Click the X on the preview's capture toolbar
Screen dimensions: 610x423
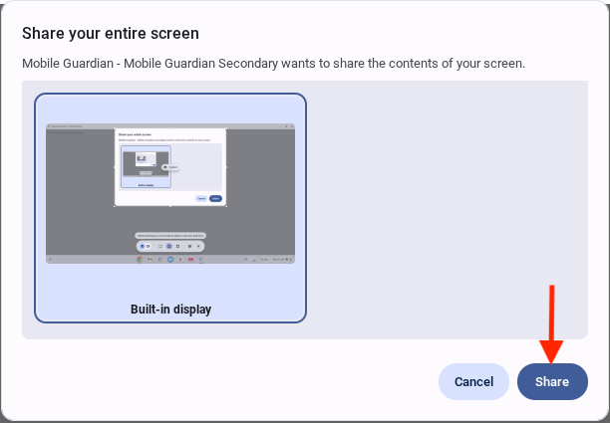[x=199, y=245]
